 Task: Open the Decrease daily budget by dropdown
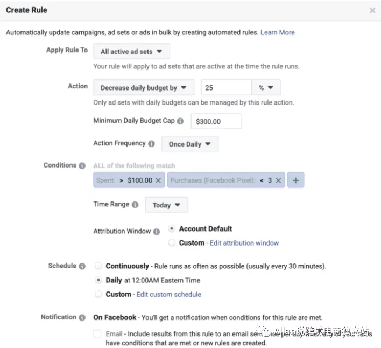tap(144, 87)
